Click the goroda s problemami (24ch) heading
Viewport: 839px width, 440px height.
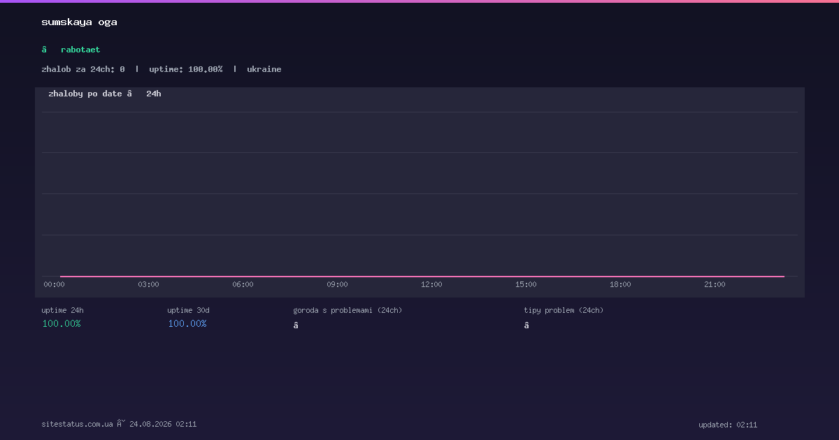click(347, 310)
